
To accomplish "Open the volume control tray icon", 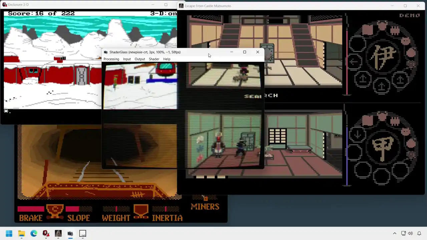I will tap(410, 233).
